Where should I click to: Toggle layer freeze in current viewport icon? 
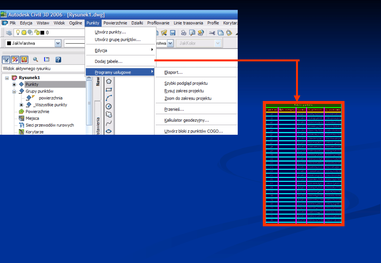[30, 32]
